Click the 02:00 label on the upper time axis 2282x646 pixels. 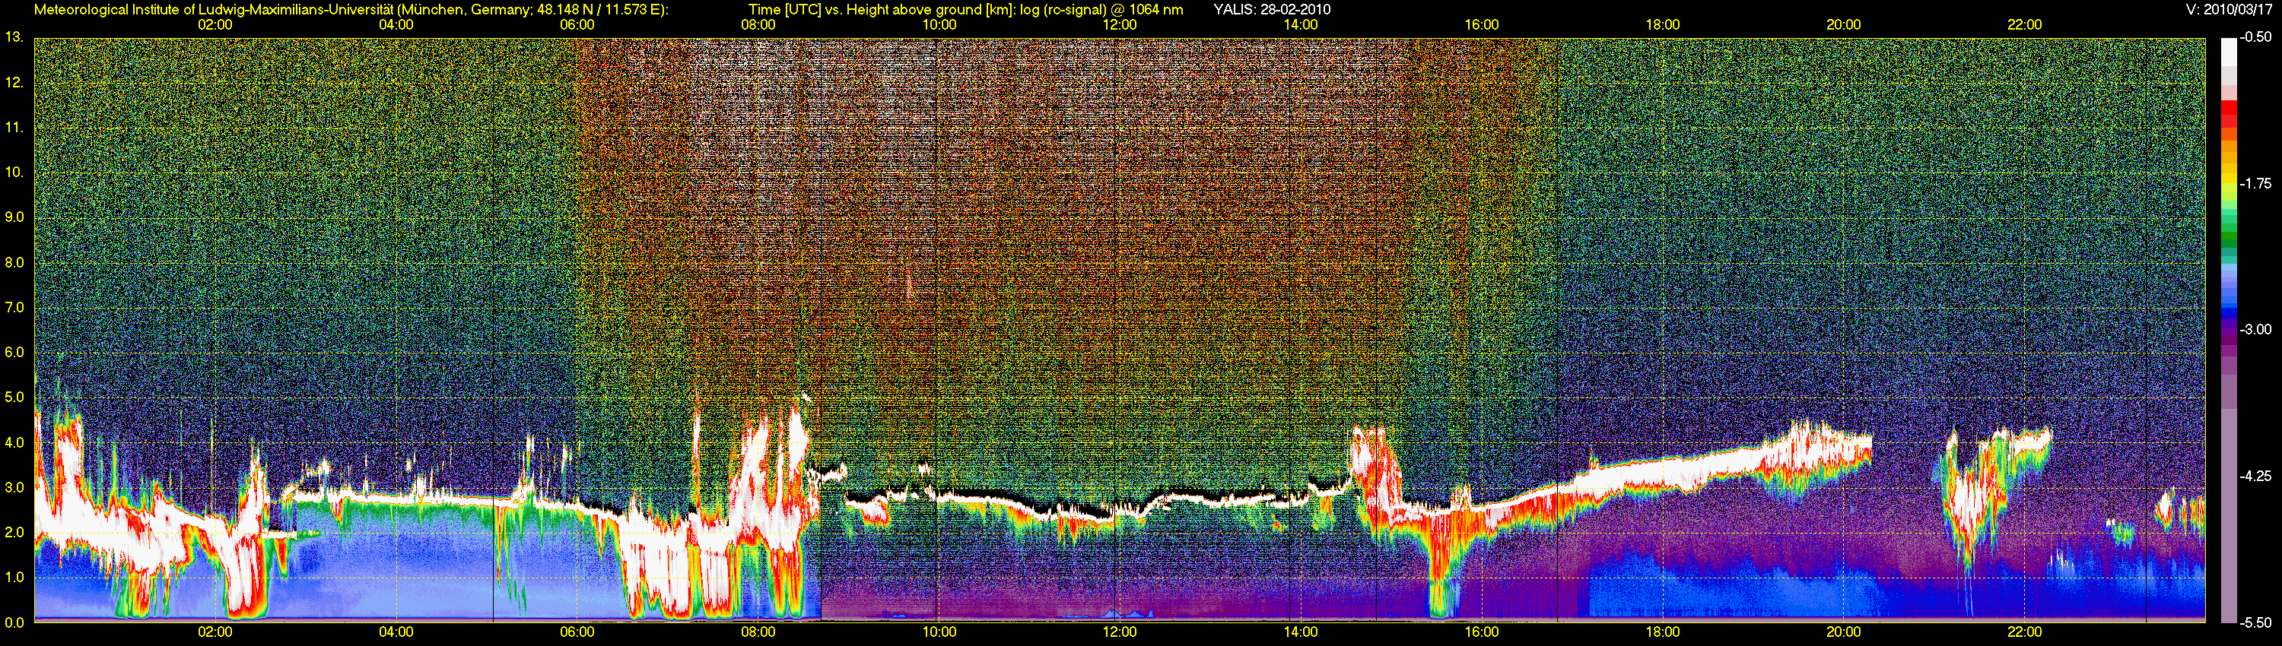(215, 25)
